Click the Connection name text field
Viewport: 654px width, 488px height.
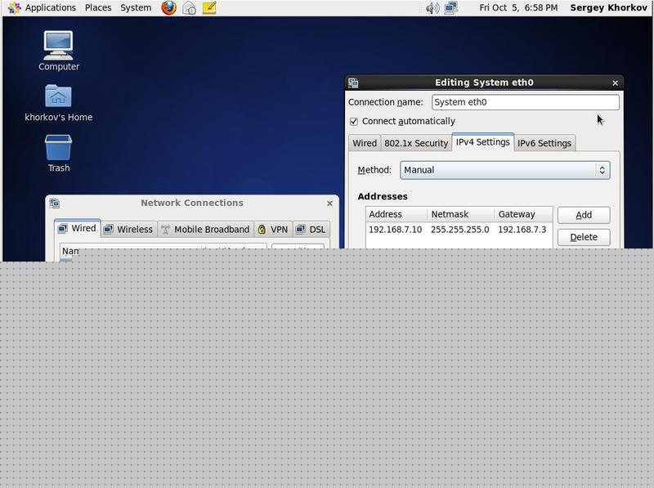[x=525, y=101]
